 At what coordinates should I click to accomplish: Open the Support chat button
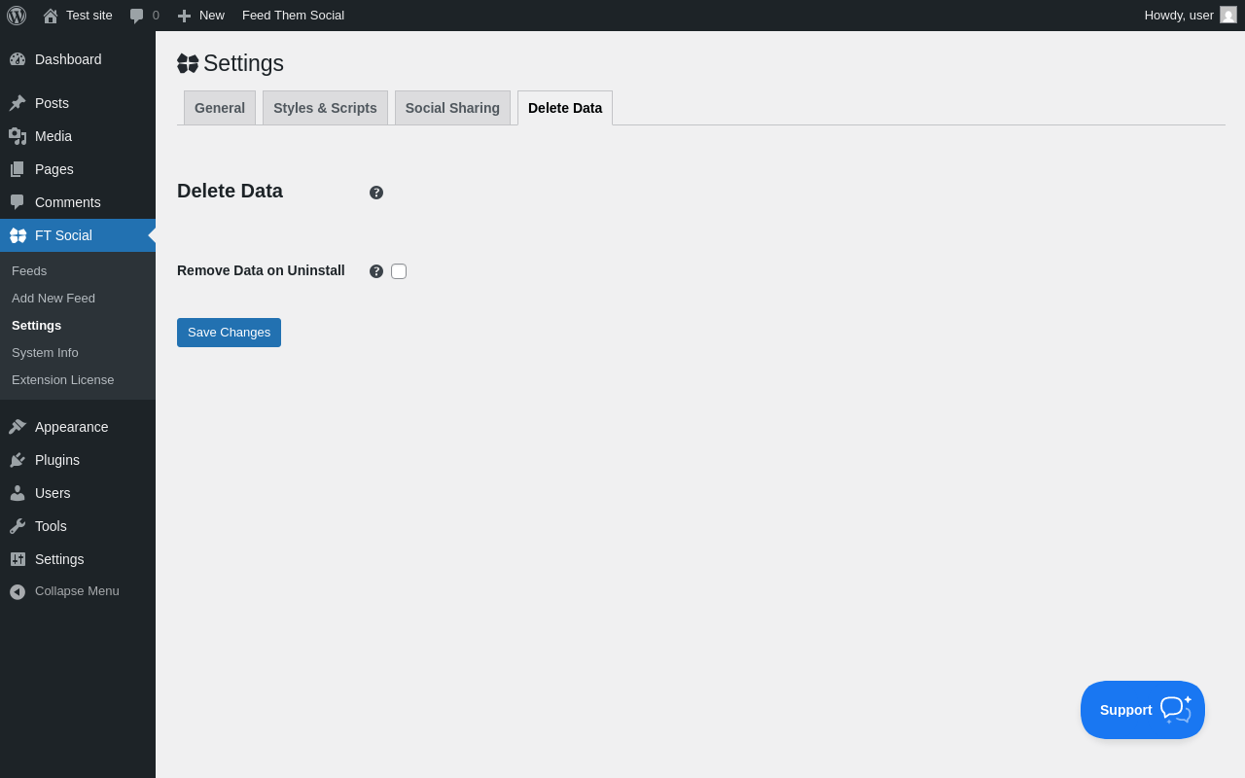pyautogui.click(x=1142, y=710)
